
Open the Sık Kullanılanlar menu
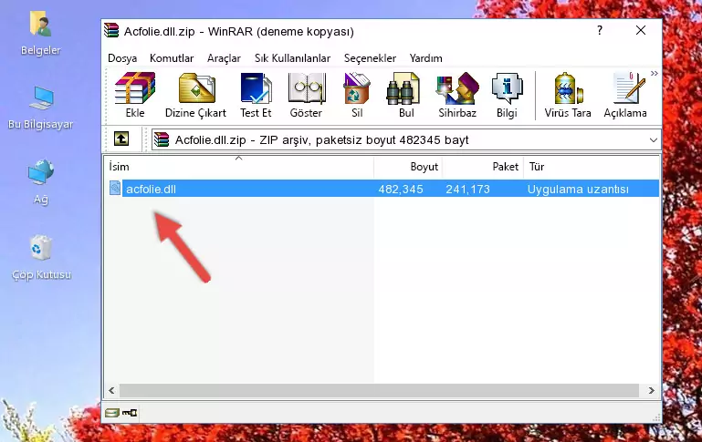click(x=292, y=58)
